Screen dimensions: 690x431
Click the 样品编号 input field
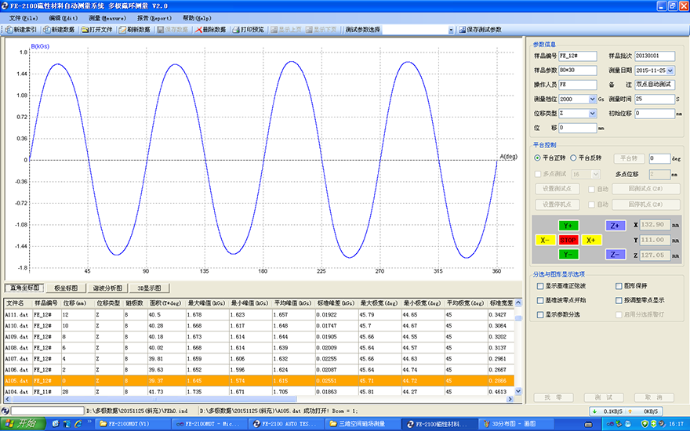(578, 56)
